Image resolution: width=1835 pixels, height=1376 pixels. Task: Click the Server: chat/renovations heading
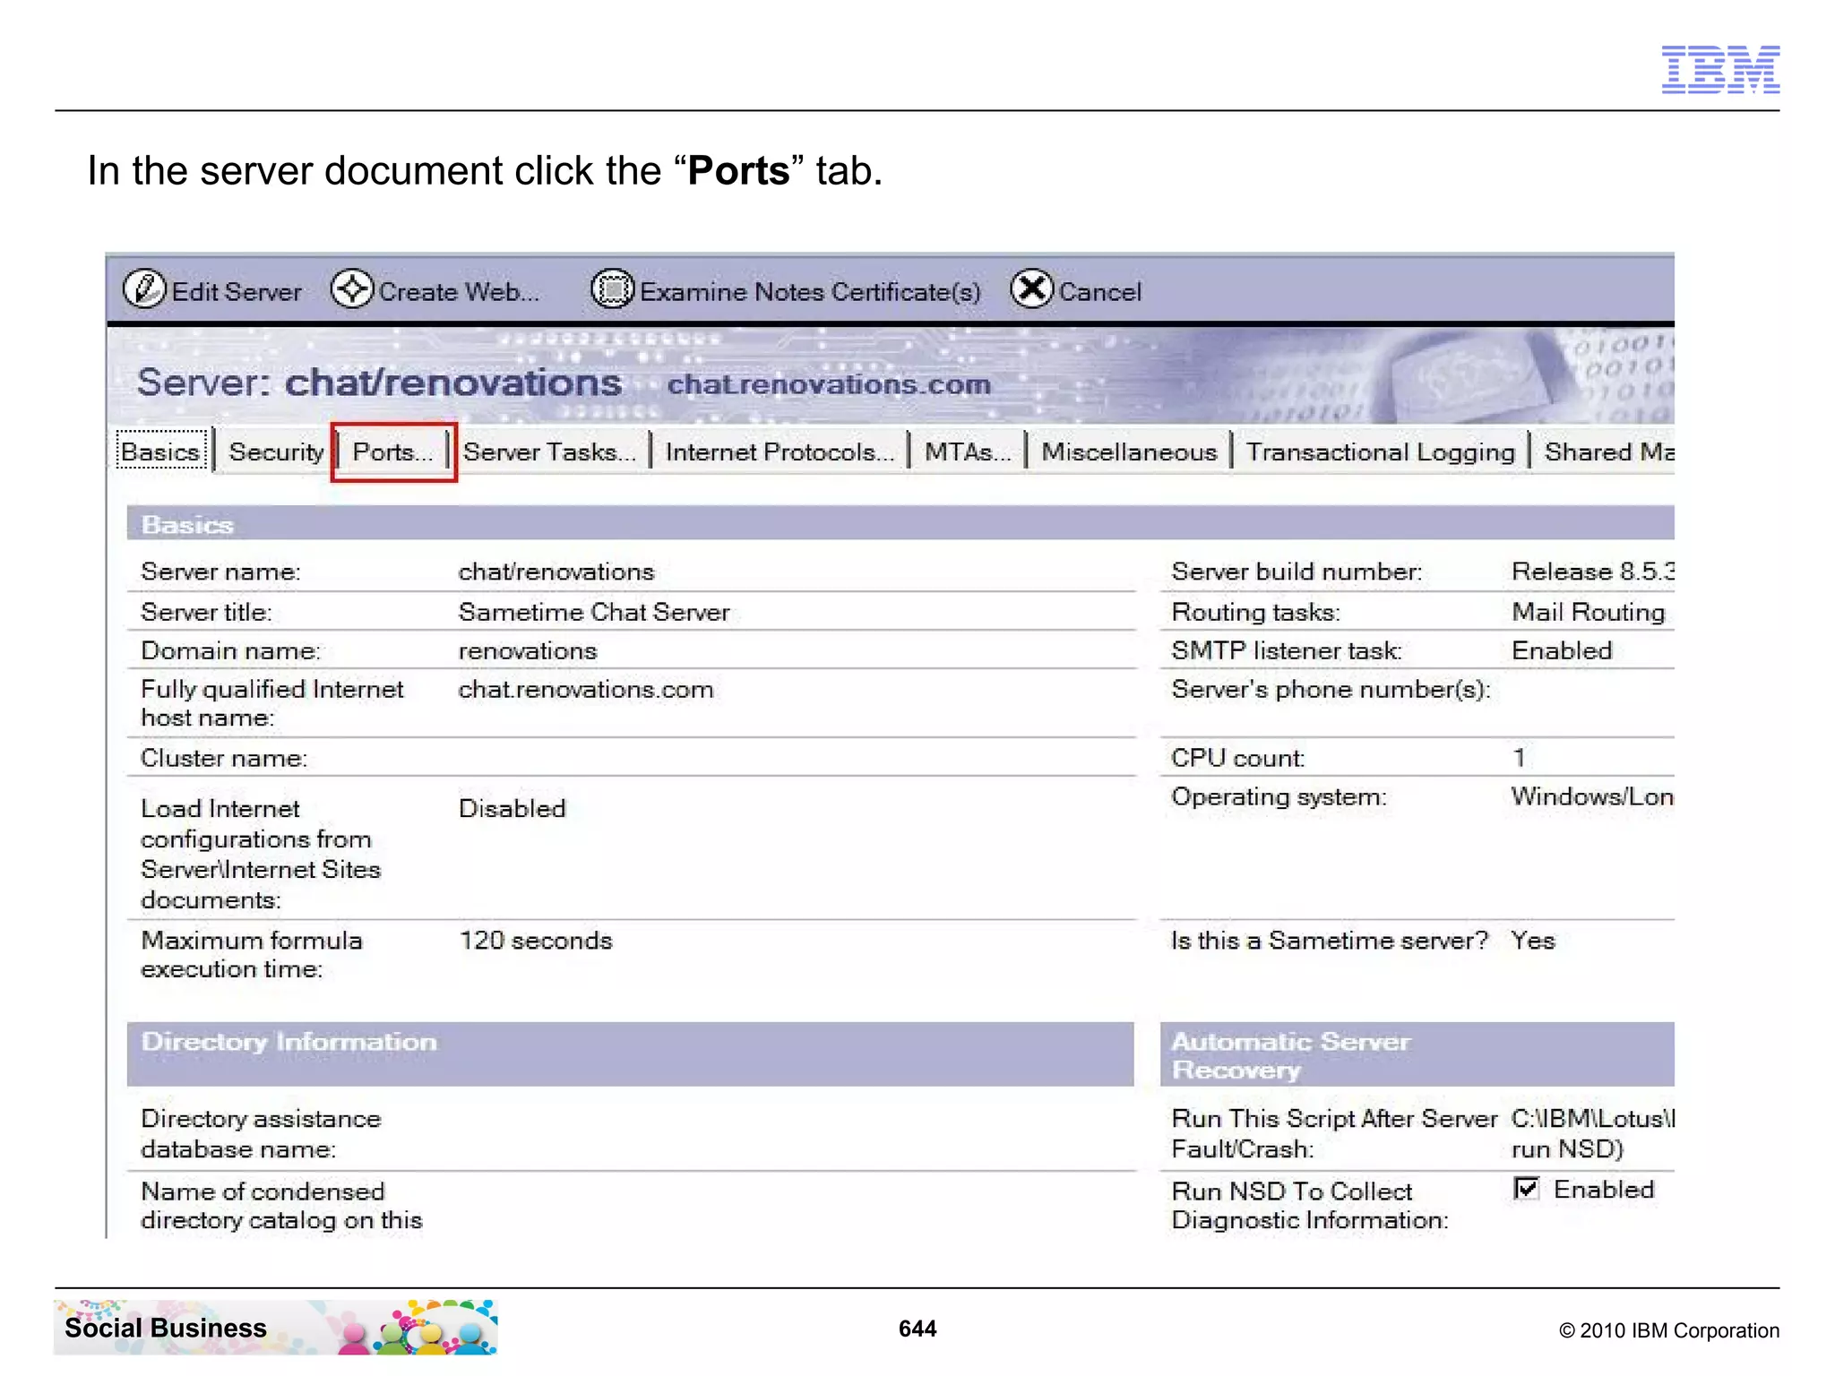click(x=379, y=383)
